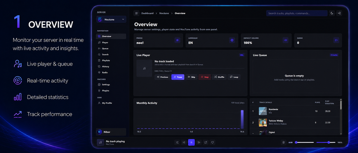Open Search from the sidebar navigation
Viewport: 358px width, 153px height.
click(x=111, y=55)
